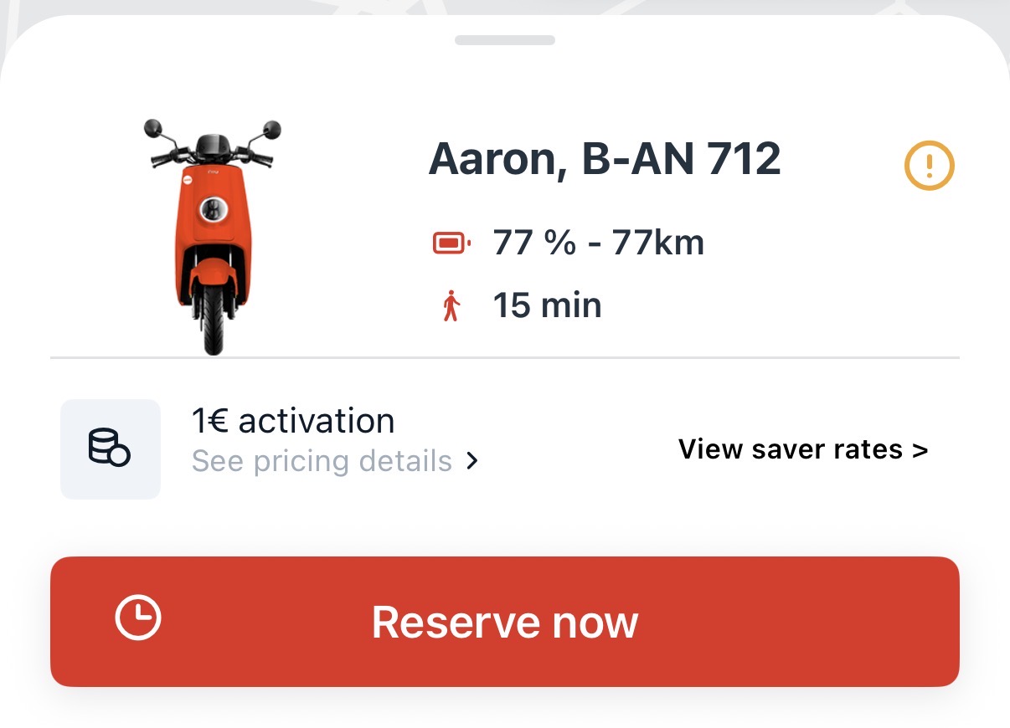The image size is (1010, 728).
Task: Tap the stacked coins pricing icon
Action: point(110,449)
